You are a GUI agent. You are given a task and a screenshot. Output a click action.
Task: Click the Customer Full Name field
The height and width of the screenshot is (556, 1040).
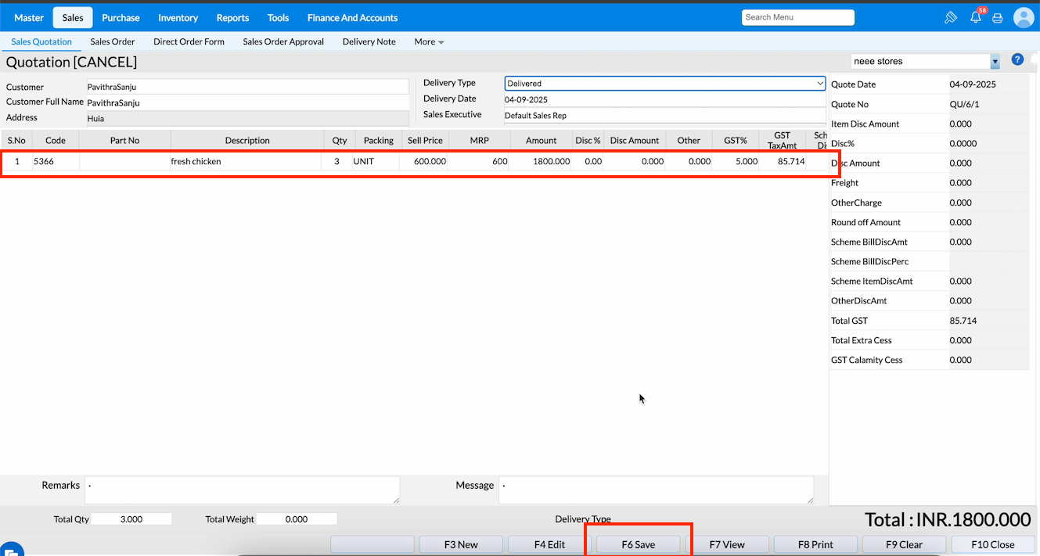[247, 102]
